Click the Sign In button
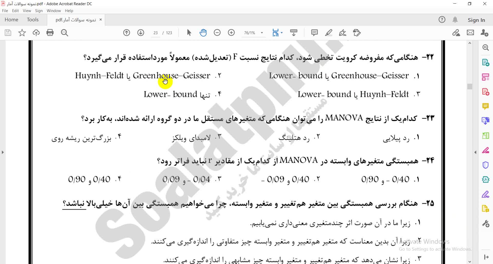493x264 pixels. click(x=476, y=20)
